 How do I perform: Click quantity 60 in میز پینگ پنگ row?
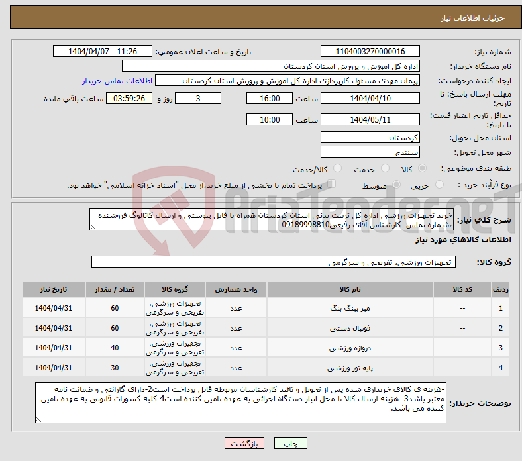[115, 308]
